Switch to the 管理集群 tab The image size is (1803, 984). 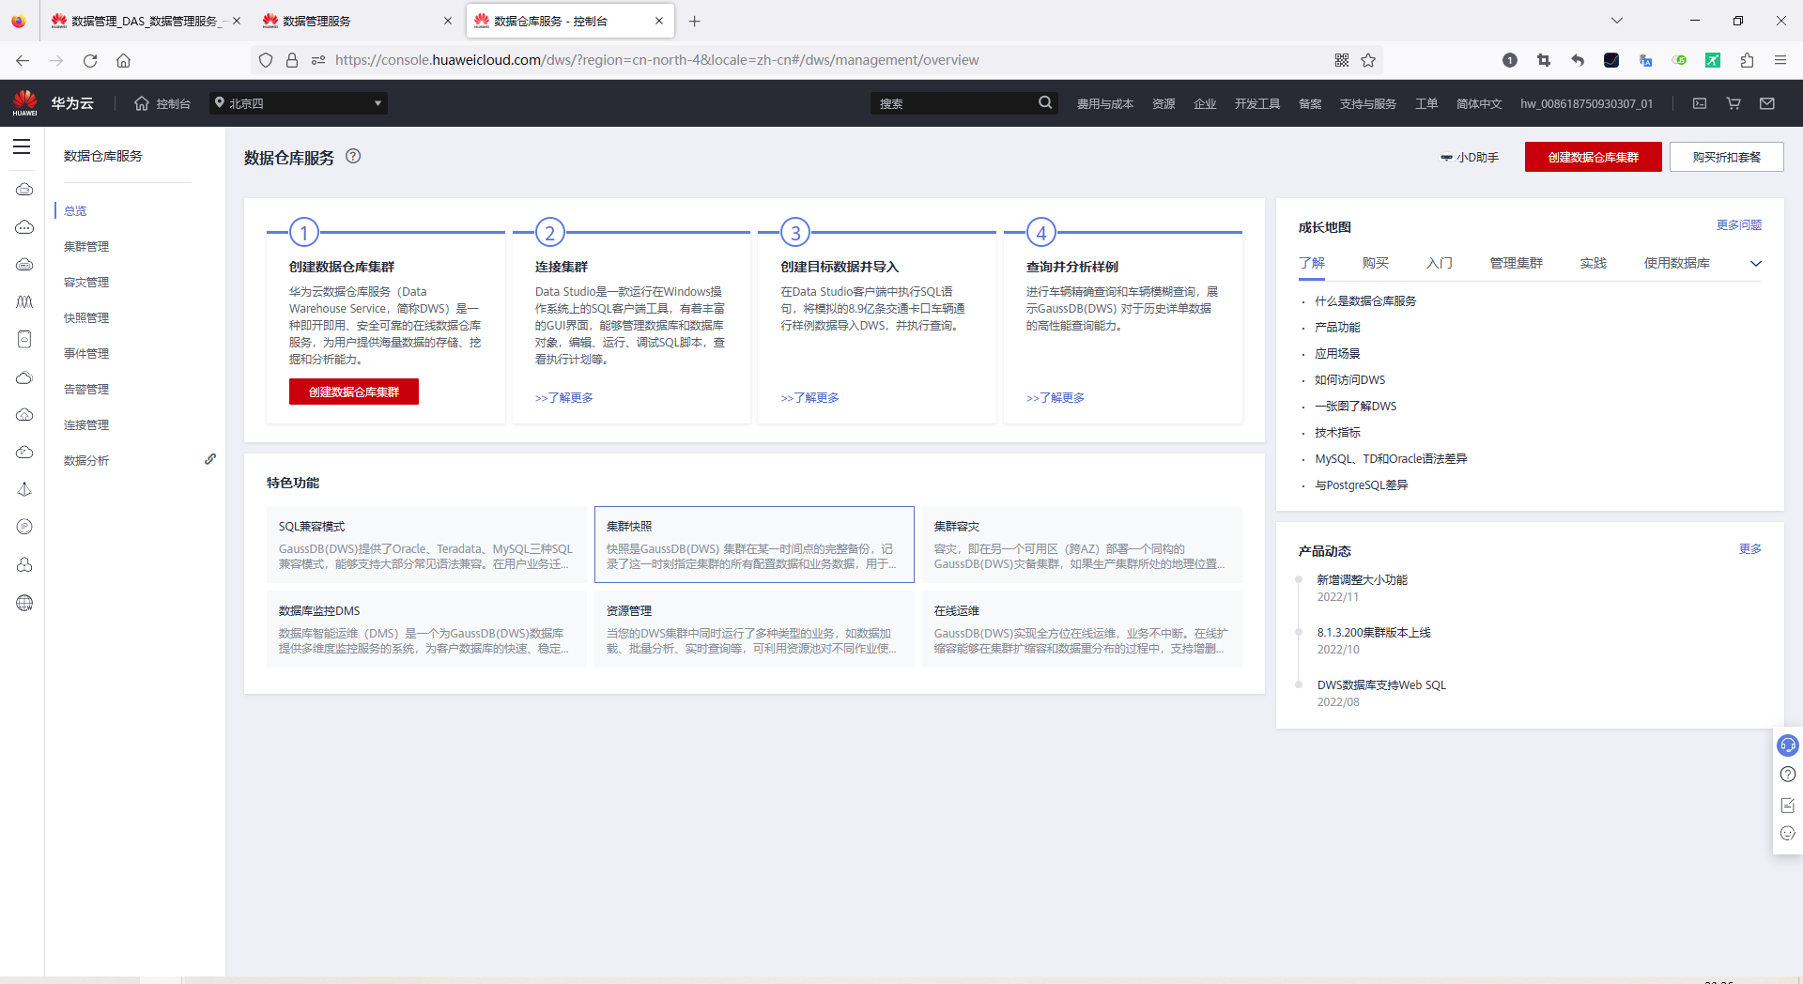[x=1517, y=263]
